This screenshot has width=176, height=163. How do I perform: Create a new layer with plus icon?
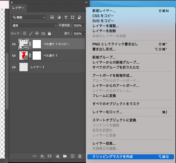click(72, 156)
